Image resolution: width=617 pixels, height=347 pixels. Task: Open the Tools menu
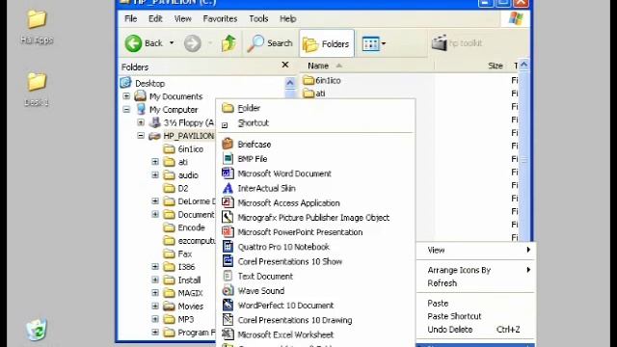pyautogui.click(x=258, y=18)
